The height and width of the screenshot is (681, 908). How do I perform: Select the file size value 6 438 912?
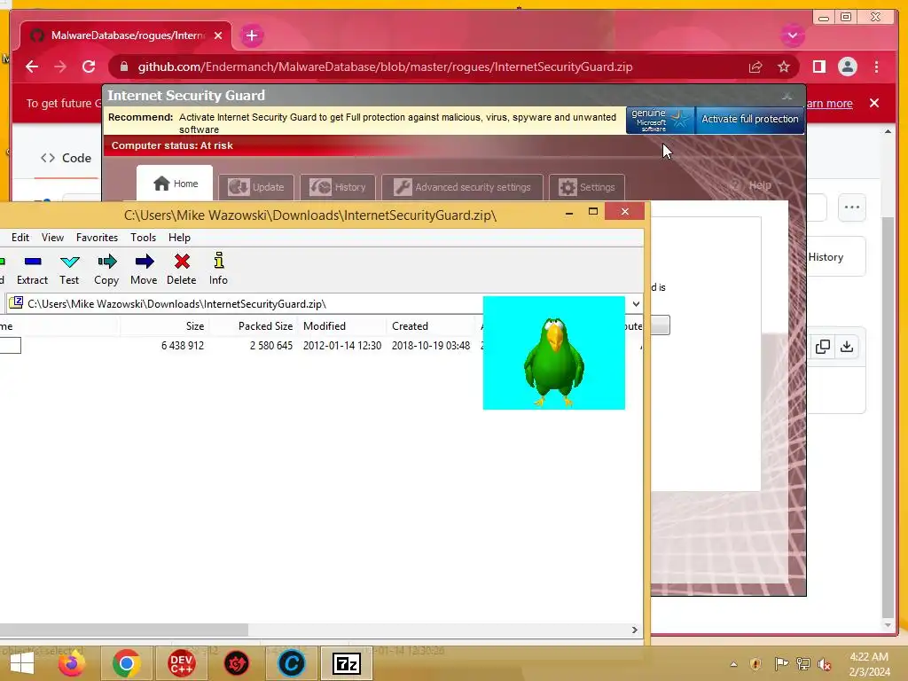183,346
